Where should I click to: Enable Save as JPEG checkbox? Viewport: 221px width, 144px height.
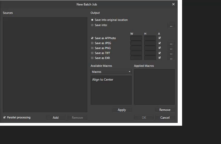pyautogui.click(x=92, y=43)
